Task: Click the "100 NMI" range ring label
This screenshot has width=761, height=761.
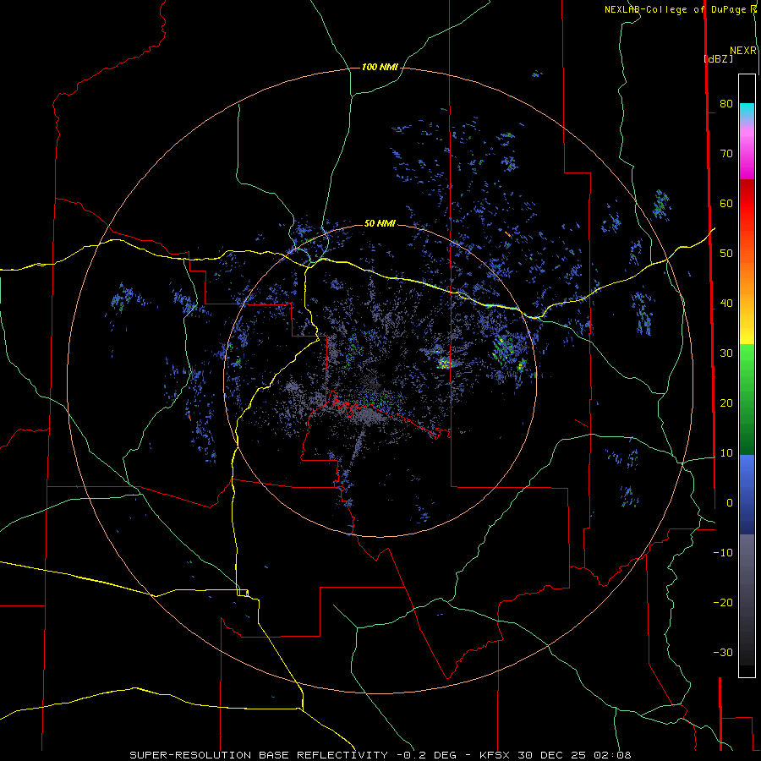Action: (x=380, y=67)
